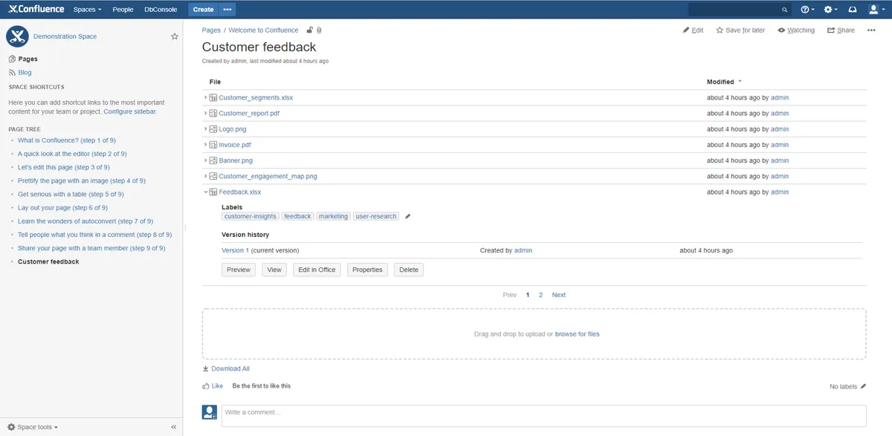Edit page labels pencil near No labels
The width and height of the screenshot is (892, 436).
click(x=863, y=386)
